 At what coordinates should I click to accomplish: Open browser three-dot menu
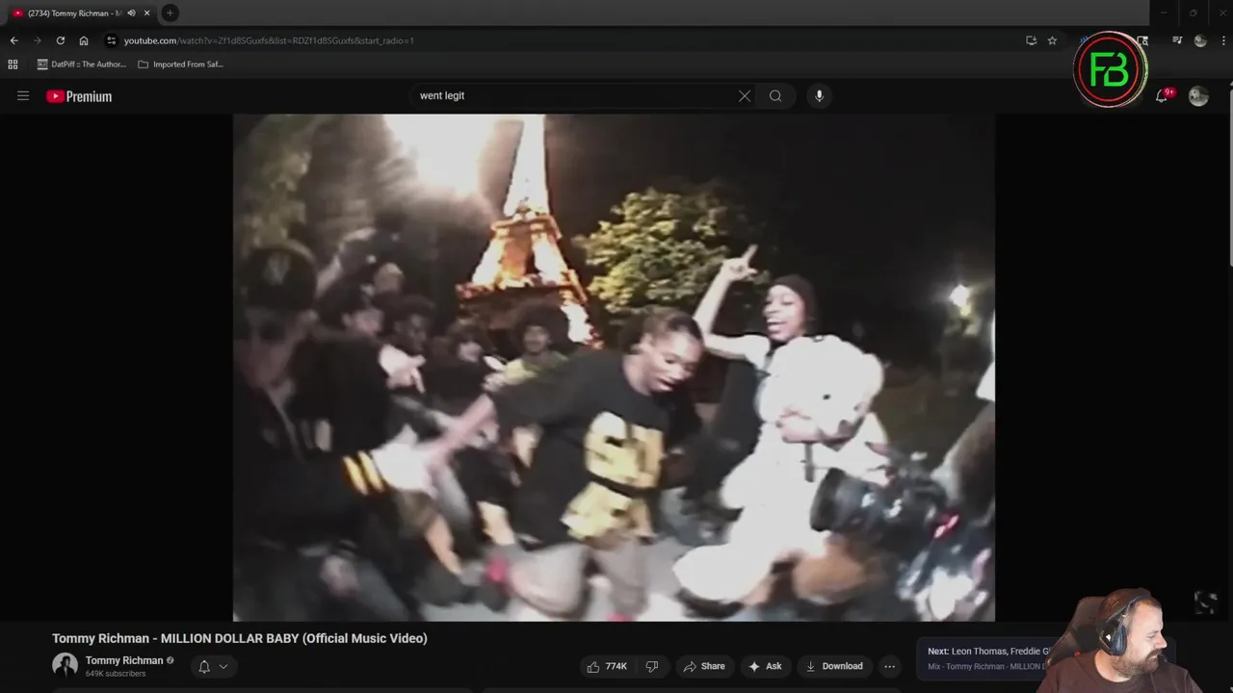(1221, 40)
